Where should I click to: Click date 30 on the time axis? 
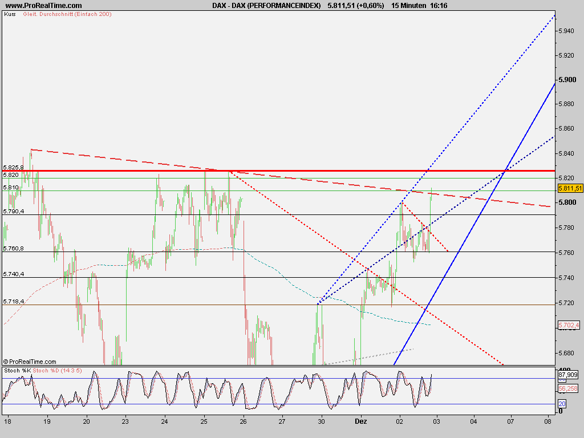click(321, 421)
